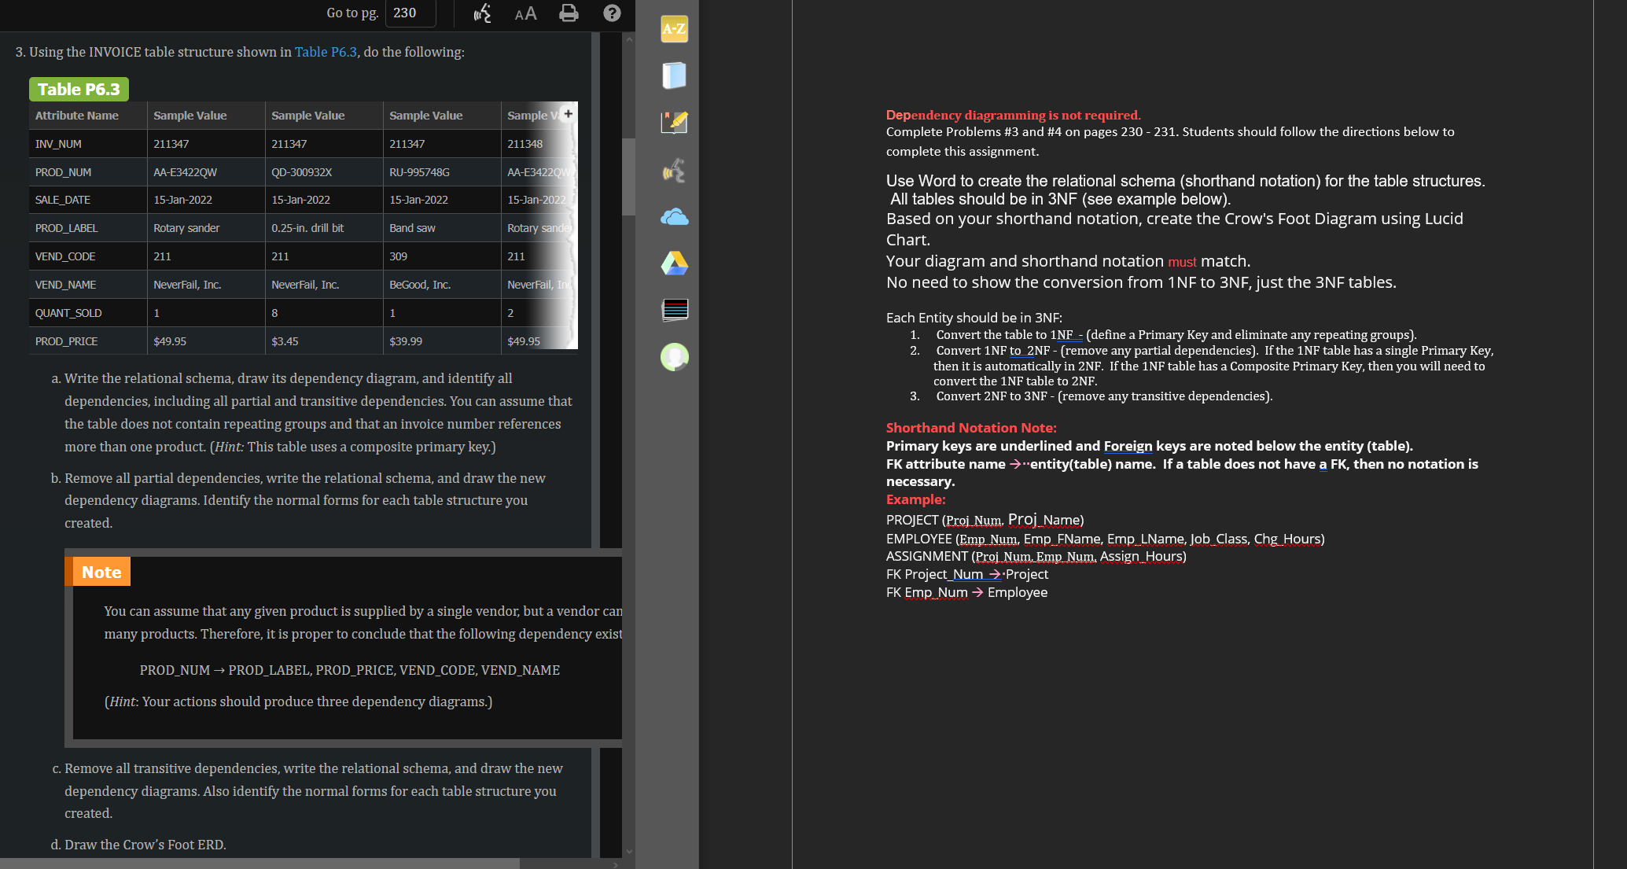Viewport: 1627px width, 869px height.
Task: Print the current page
Action: click(569, 13)
